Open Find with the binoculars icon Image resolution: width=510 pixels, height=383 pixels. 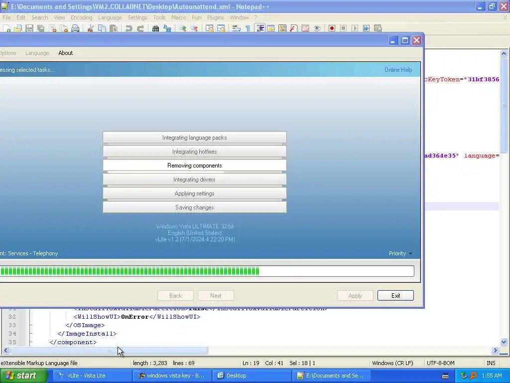click(155, 28)
